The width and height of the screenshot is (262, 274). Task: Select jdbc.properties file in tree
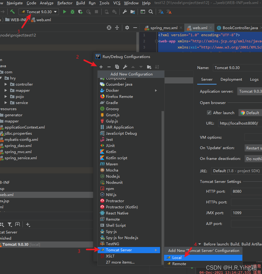point(18,133)
